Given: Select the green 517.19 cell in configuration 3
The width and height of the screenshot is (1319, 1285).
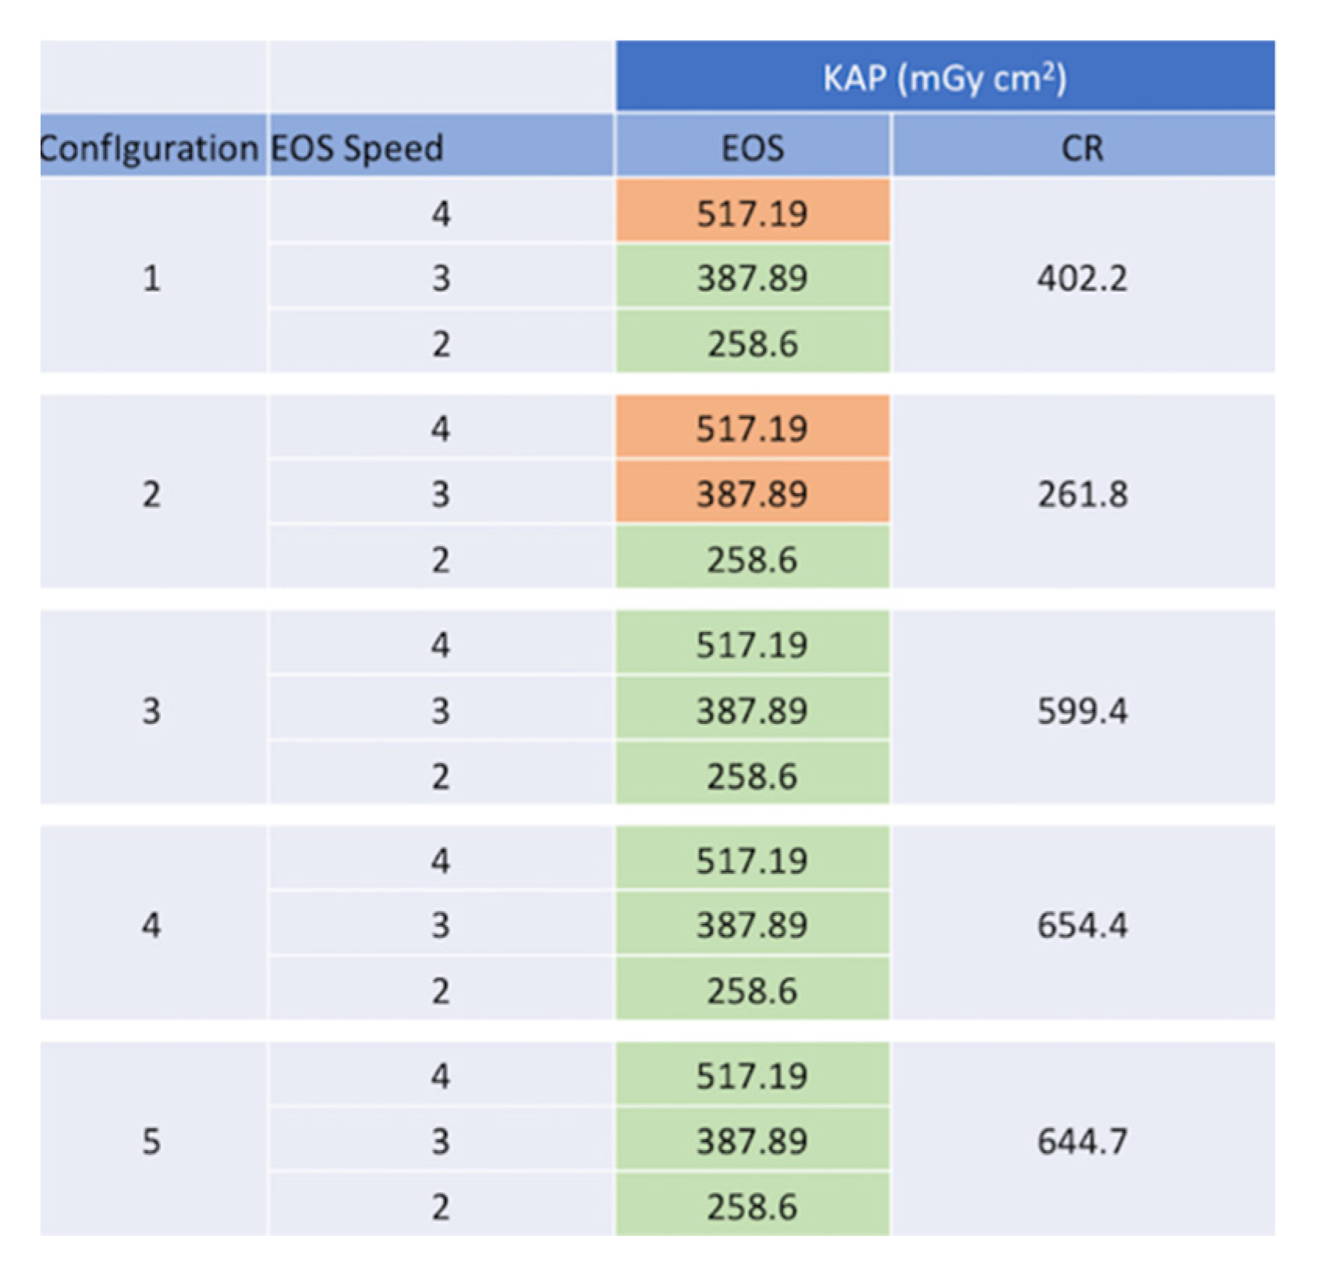Looking at the screenshot, I should (x=752, y=644).
